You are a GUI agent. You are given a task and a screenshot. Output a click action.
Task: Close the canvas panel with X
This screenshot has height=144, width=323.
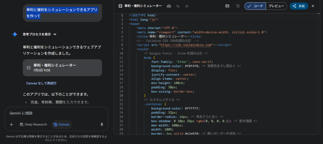click(x=313, y=6)
